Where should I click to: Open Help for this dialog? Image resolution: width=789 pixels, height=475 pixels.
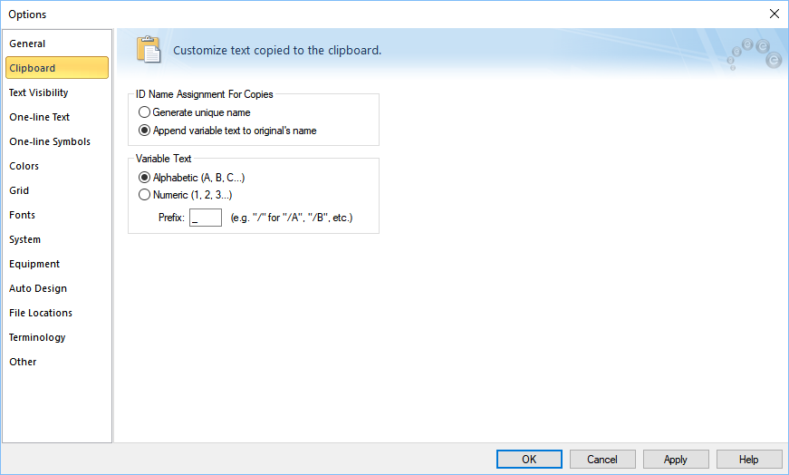pyautogui.click(x=749, y=460)
